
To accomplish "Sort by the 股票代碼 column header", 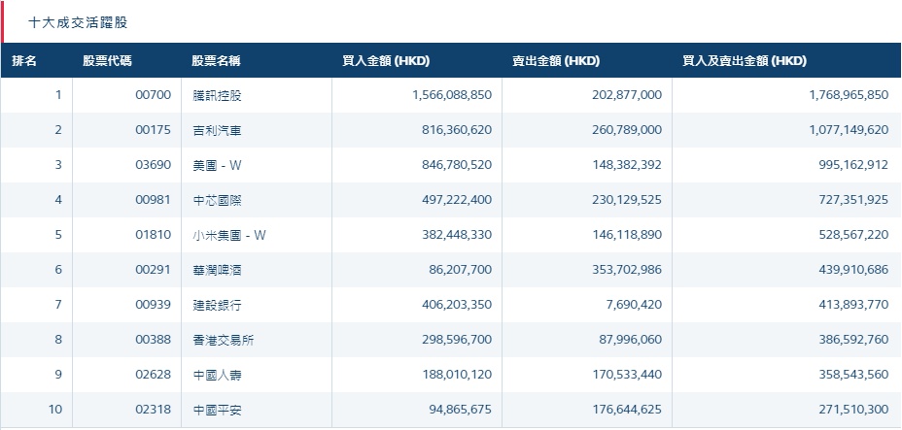I will tap(107, 61).
